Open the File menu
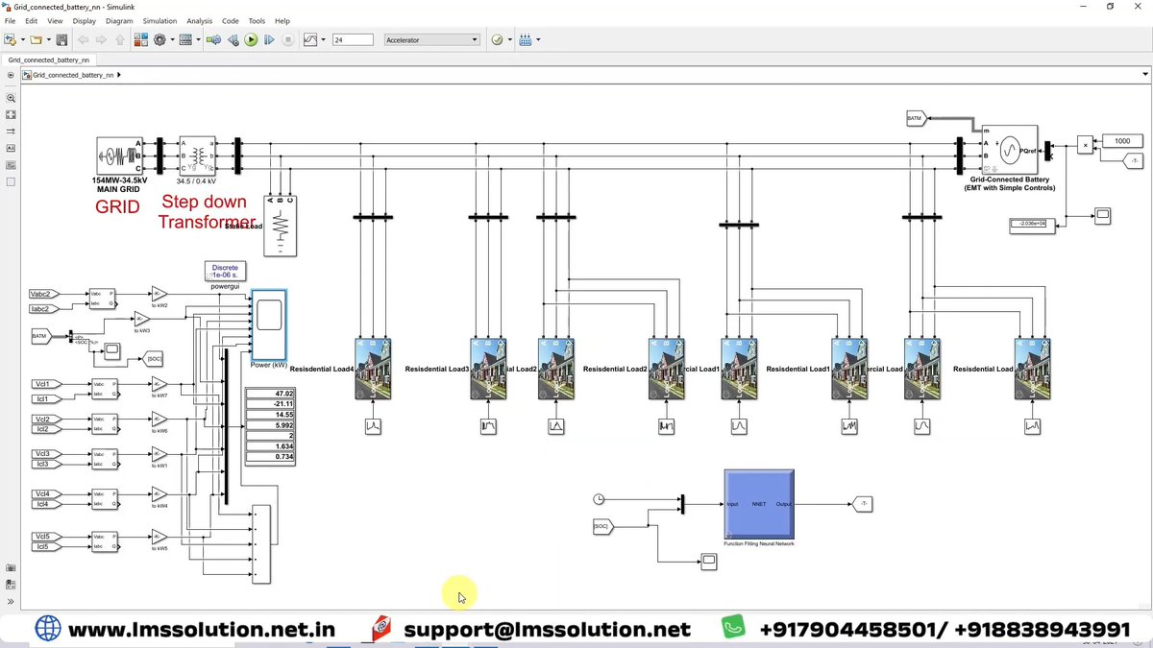The width and height of the screenshot is (1153, 648). click(10, 20)
